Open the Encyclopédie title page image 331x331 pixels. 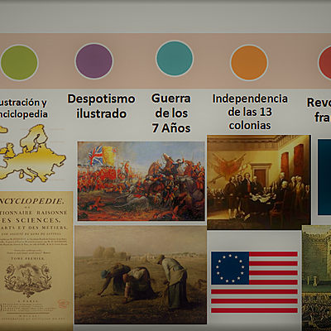(36, 261)
